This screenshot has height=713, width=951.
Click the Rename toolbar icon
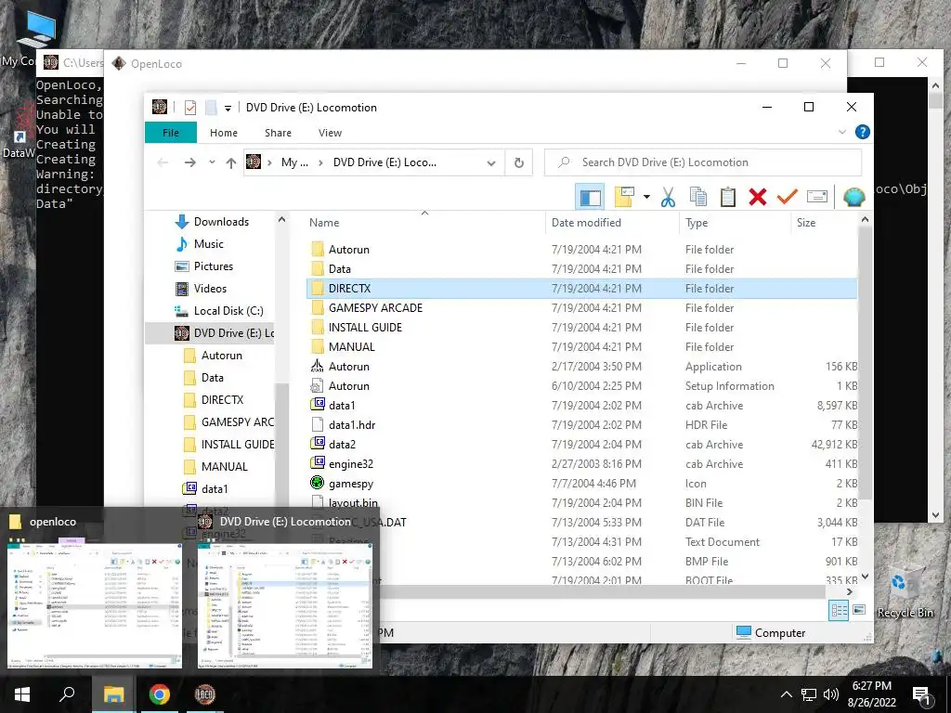tap(817, 197)
